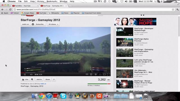Open StarForge - Reveal Trailer thumbnail
Image resolution: width=180 pixels, height=101 pixels.
[x=125, y=84]
